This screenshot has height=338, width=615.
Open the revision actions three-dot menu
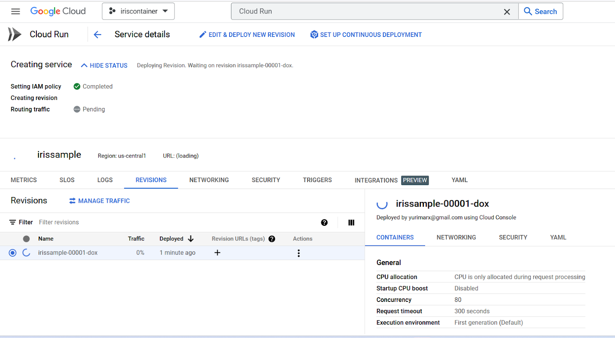click(x=299, y=253)
